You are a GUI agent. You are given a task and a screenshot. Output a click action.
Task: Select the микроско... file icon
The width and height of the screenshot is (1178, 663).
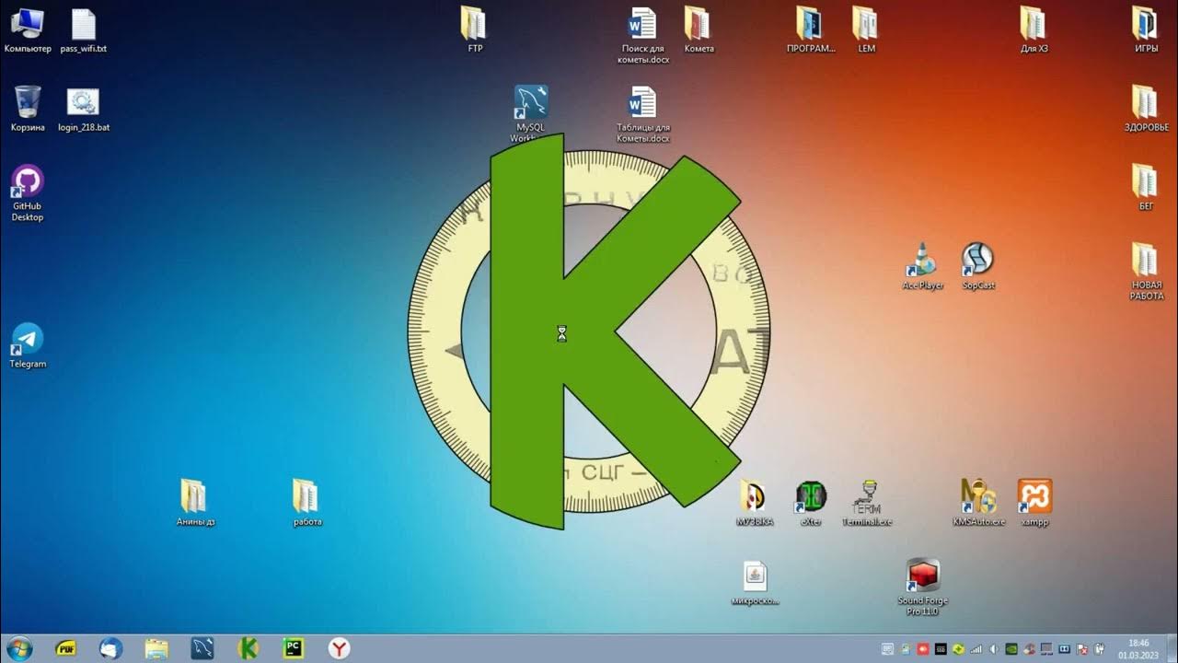pyautogui.click(x=755, y=582)
